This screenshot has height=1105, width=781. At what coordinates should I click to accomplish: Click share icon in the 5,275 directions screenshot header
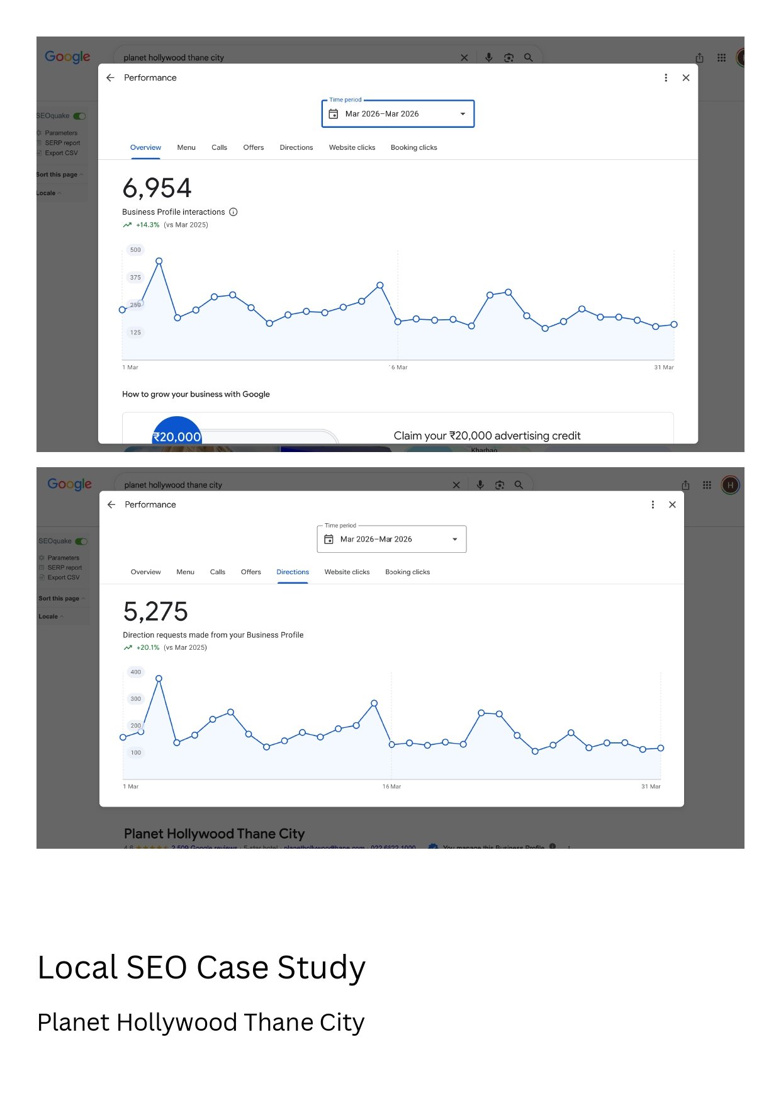pyautogui.click(x=685, y=485)
